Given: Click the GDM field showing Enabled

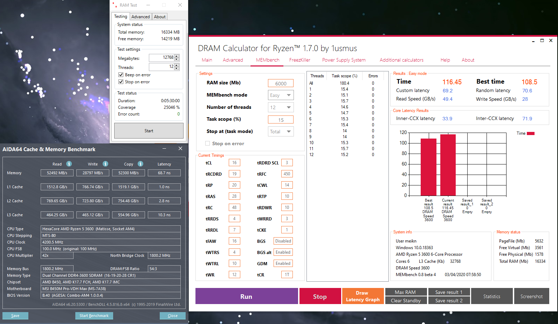Looking at the screenshot, I should click(x=283, y=263).
